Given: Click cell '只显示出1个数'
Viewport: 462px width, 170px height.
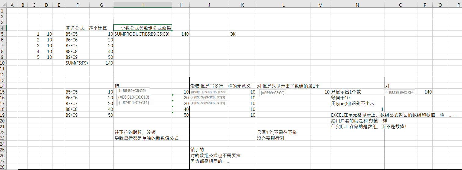Looking at the screenshot, I should [x=346, y=92].
